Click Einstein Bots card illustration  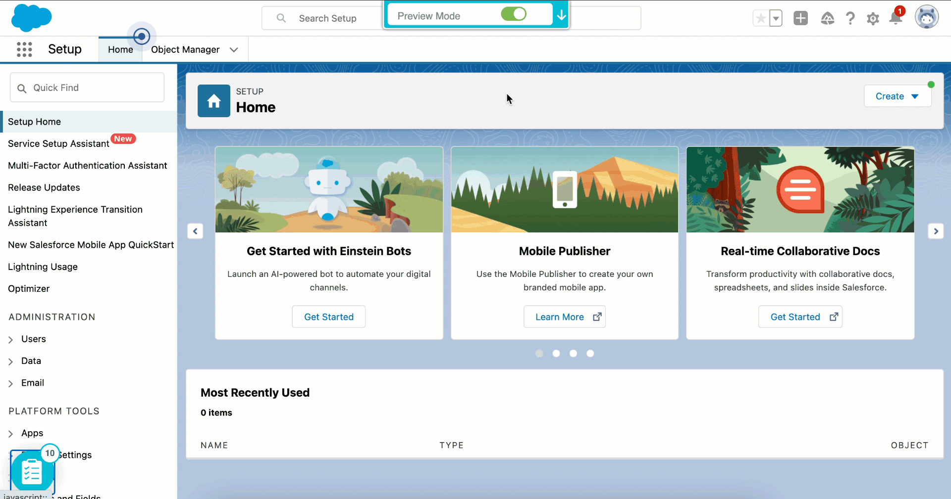(329, 189)
